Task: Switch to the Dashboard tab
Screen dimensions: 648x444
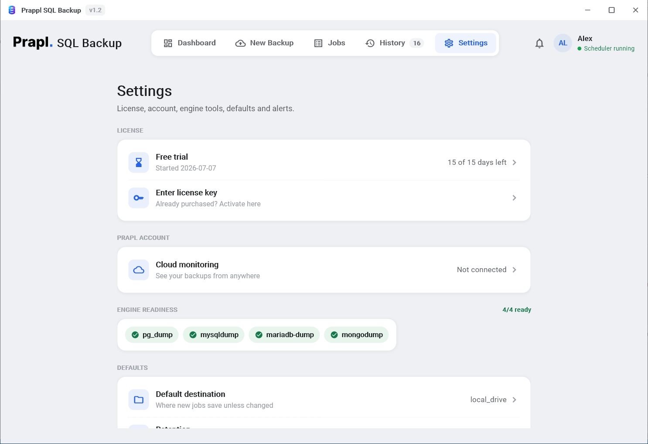Action: pos(190,43)
